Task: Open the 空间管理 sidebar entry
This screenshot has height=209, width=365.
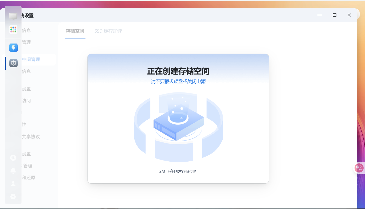Action: tap(31, 59)
